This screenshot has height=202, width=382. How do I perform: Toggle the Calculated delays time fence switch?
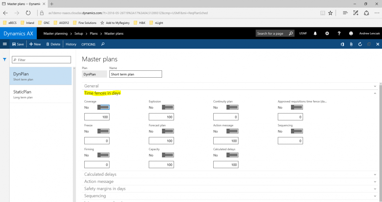click(x=232, y=155)
